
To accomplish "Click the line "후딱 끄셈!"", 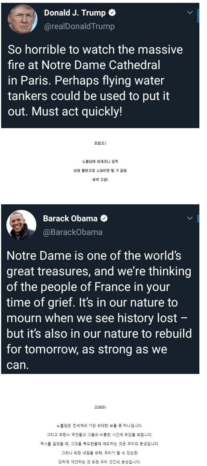I will [100, 180].
